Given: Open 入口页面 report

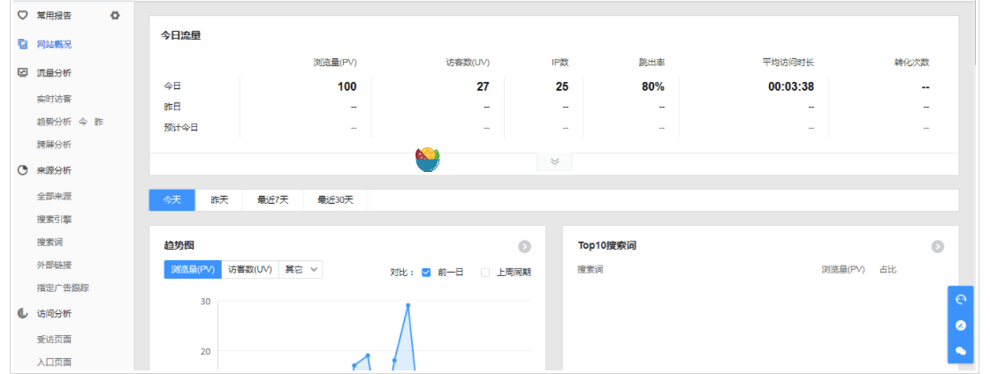Looking at the screenshot, I should click(x=54, y=362).
